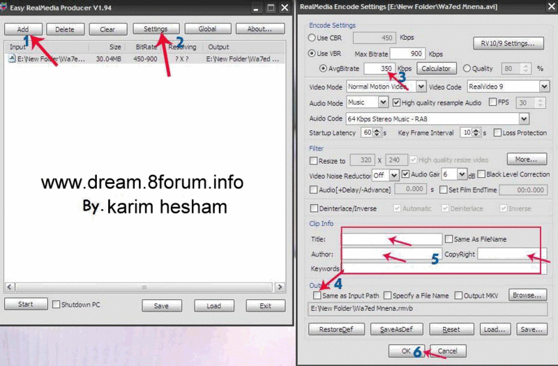Toggle High quality resample Audio checkbox
This screenshot has height=366, width=558.
[x=396, y=102]
